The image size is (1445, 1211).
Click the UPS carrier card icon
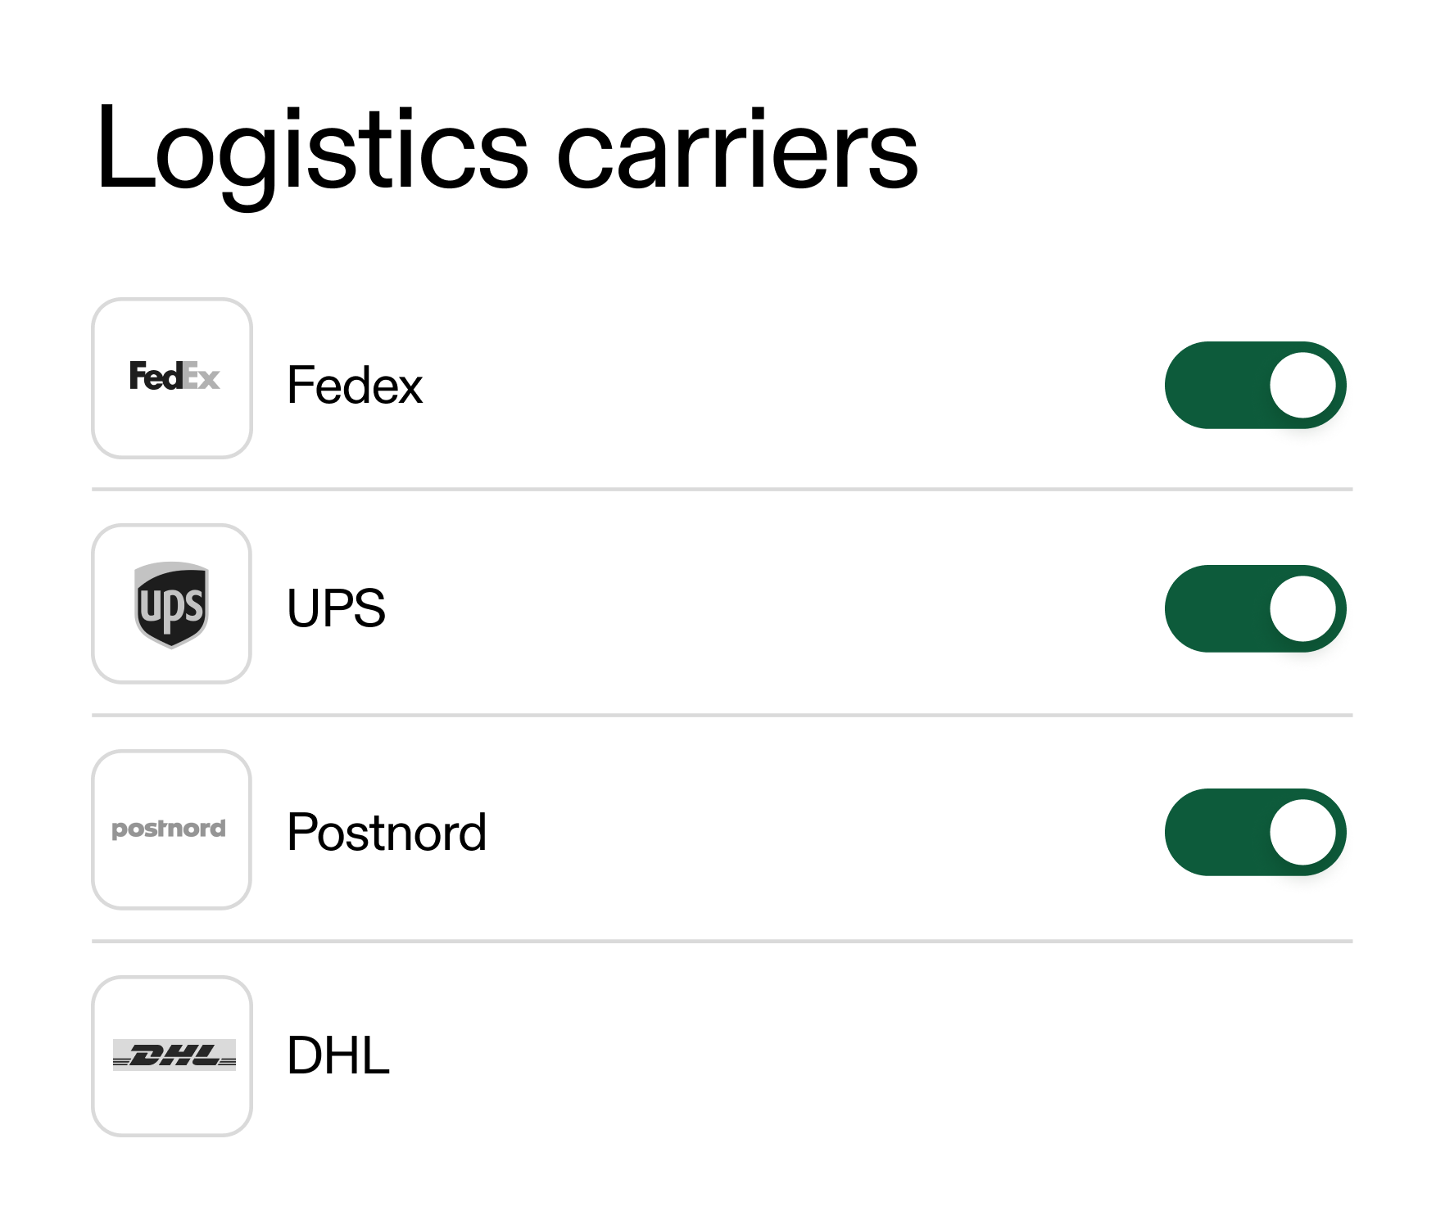point(172,606)
